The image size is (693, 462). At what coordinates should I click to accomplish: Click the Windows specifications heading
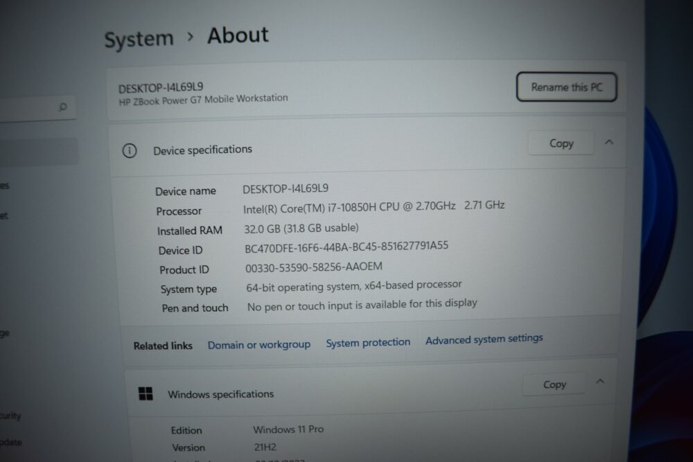(x=220, y=394)
